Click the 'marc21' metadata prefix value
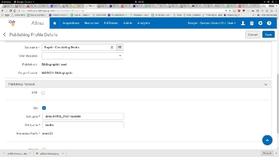 (x=48, y=133)
